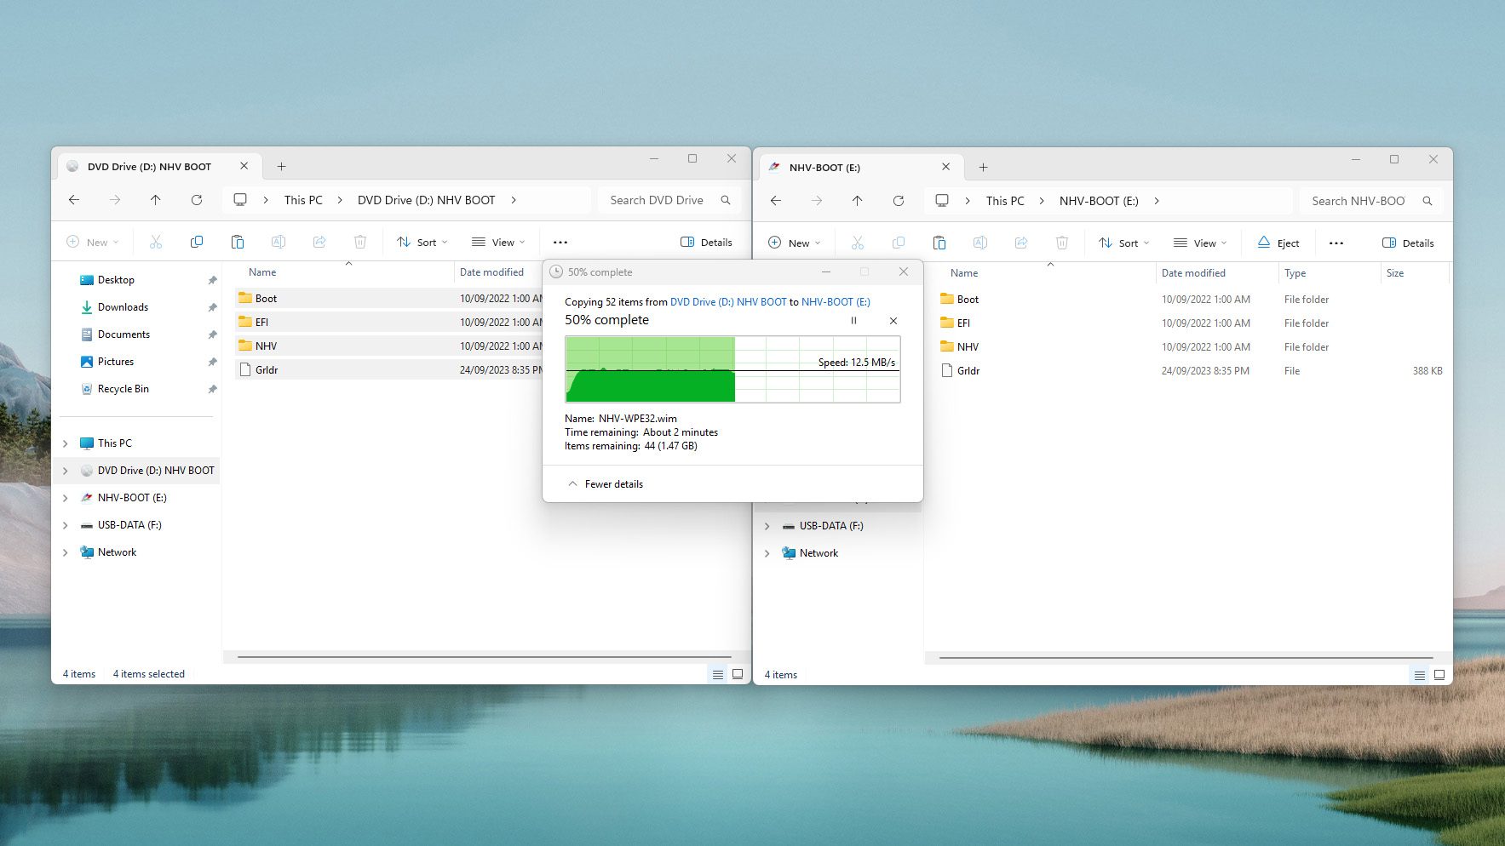Open the View dropdown in DVD Drive window
Image resolution: width=1505 pixels, height=846 pixels.
tap(498, 243)
